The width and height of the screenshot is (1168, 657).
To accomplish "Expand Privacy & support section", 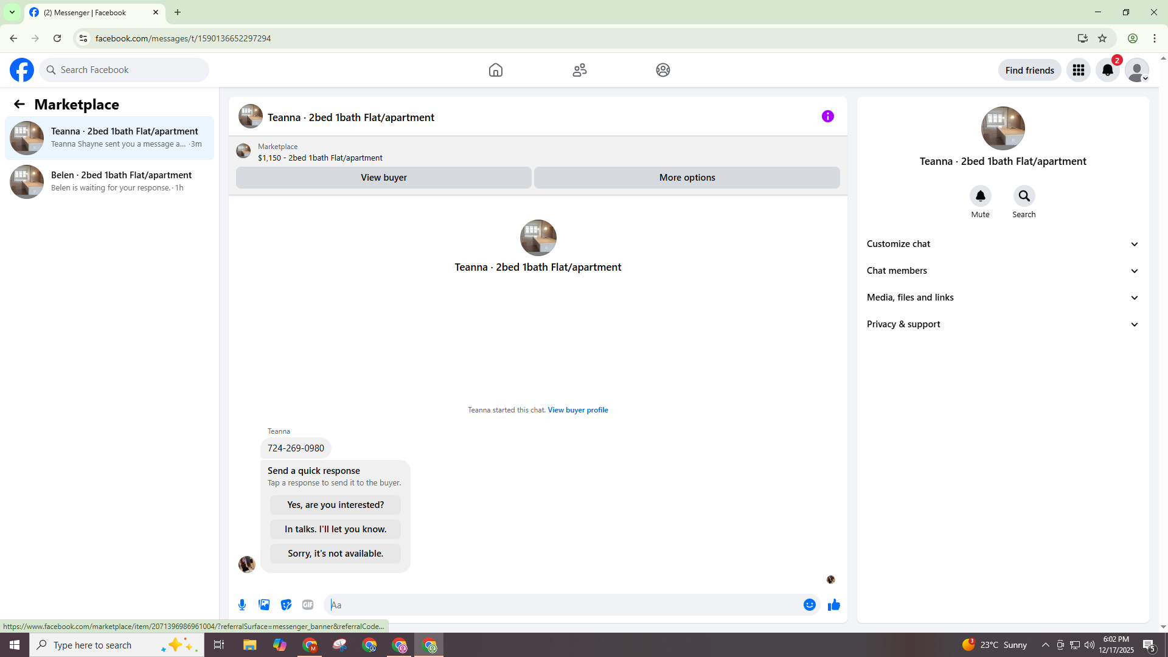I will tap(1003, 324).
